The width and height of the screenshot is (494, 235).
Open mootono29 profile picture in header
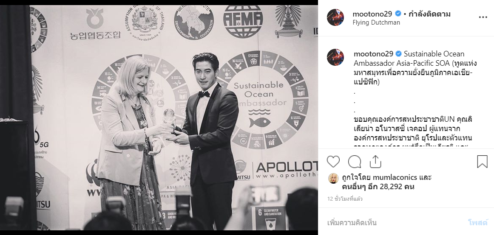(335, 17)
